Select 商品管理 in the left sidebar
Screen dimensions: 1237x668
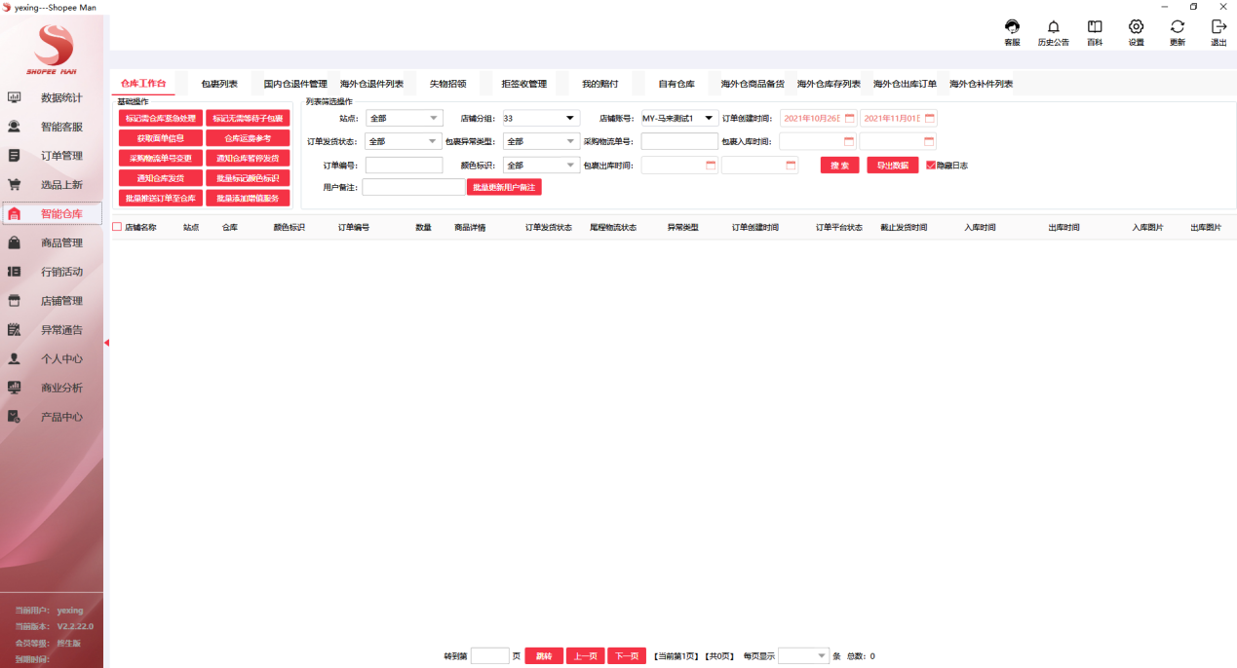pyautogui.click(x=58, y=241)
